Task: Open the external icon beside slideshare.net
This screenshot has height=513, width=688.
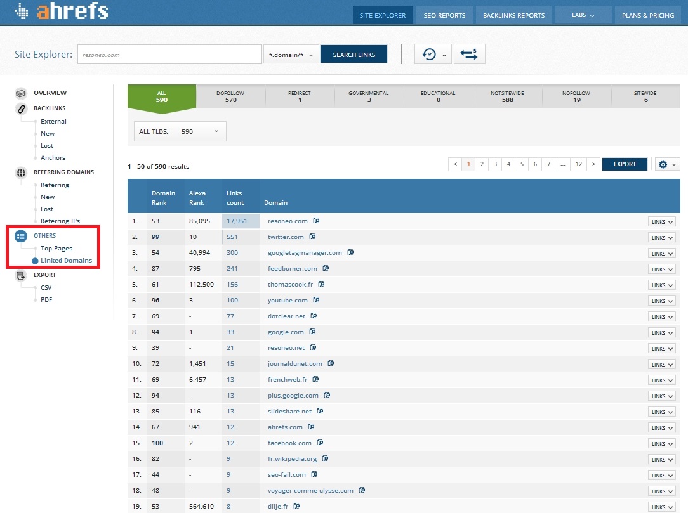Action: point(320,411)
